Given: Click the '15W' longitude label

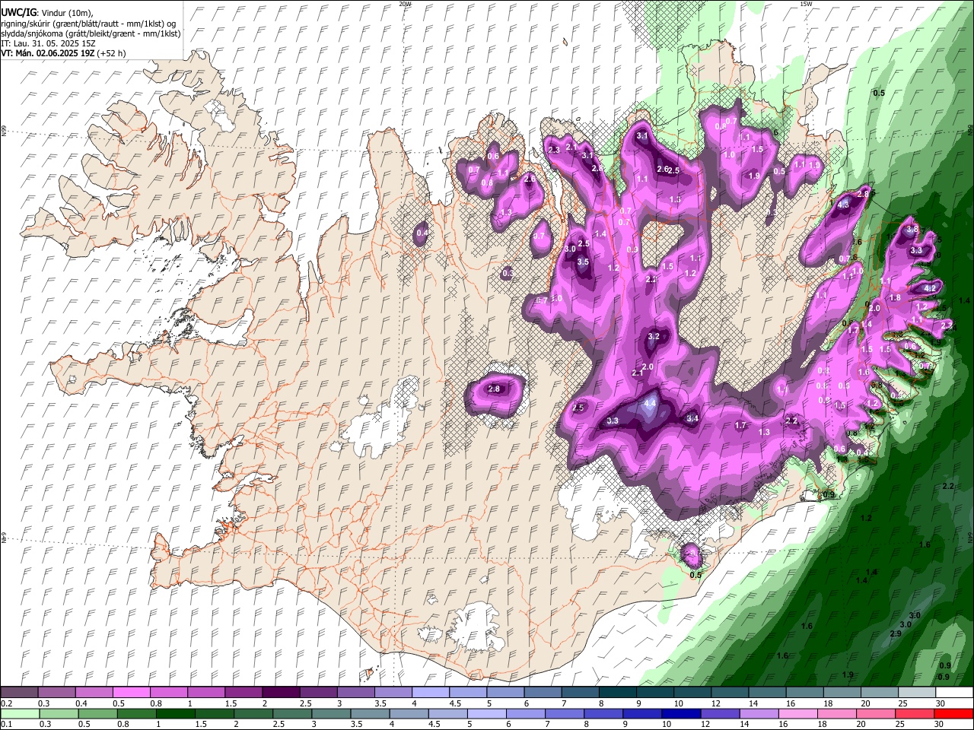Looking at the screenshot, I should [x=806, y=4].
